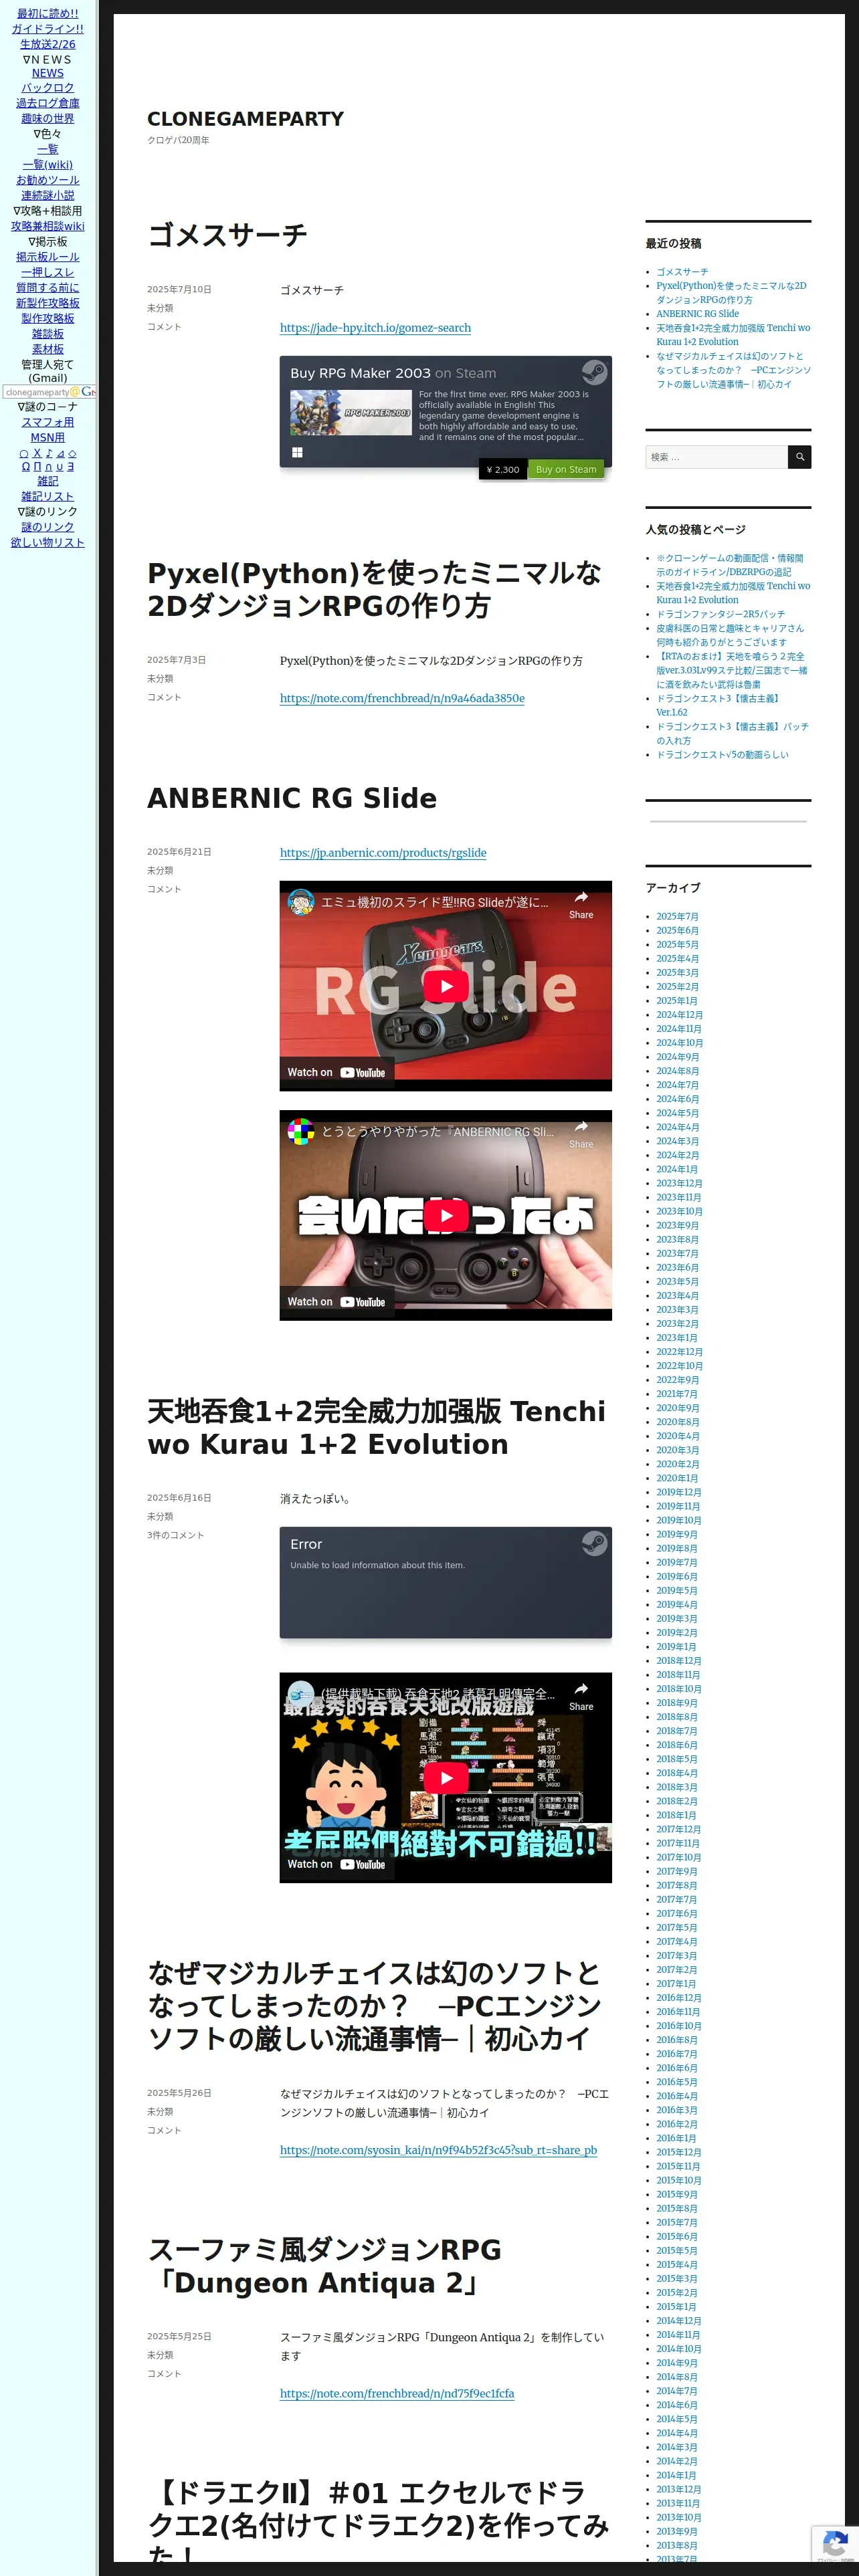
Task: Click the Windows platform icon in Steam widget
Action: pyautogui.click(x=297, y=452)
